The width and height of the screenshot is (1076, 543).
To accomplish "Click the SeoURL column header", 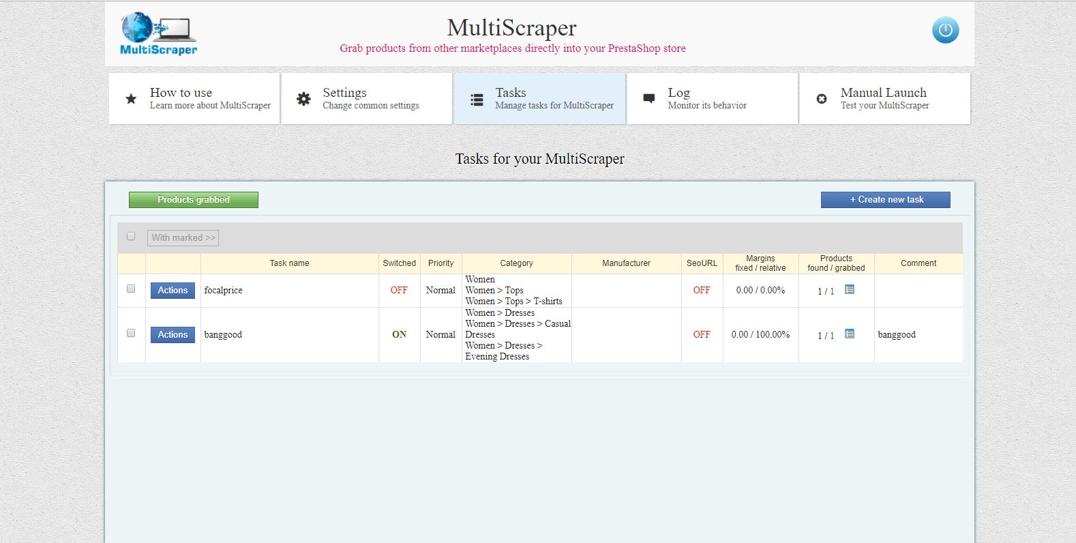I will point(702,263).
